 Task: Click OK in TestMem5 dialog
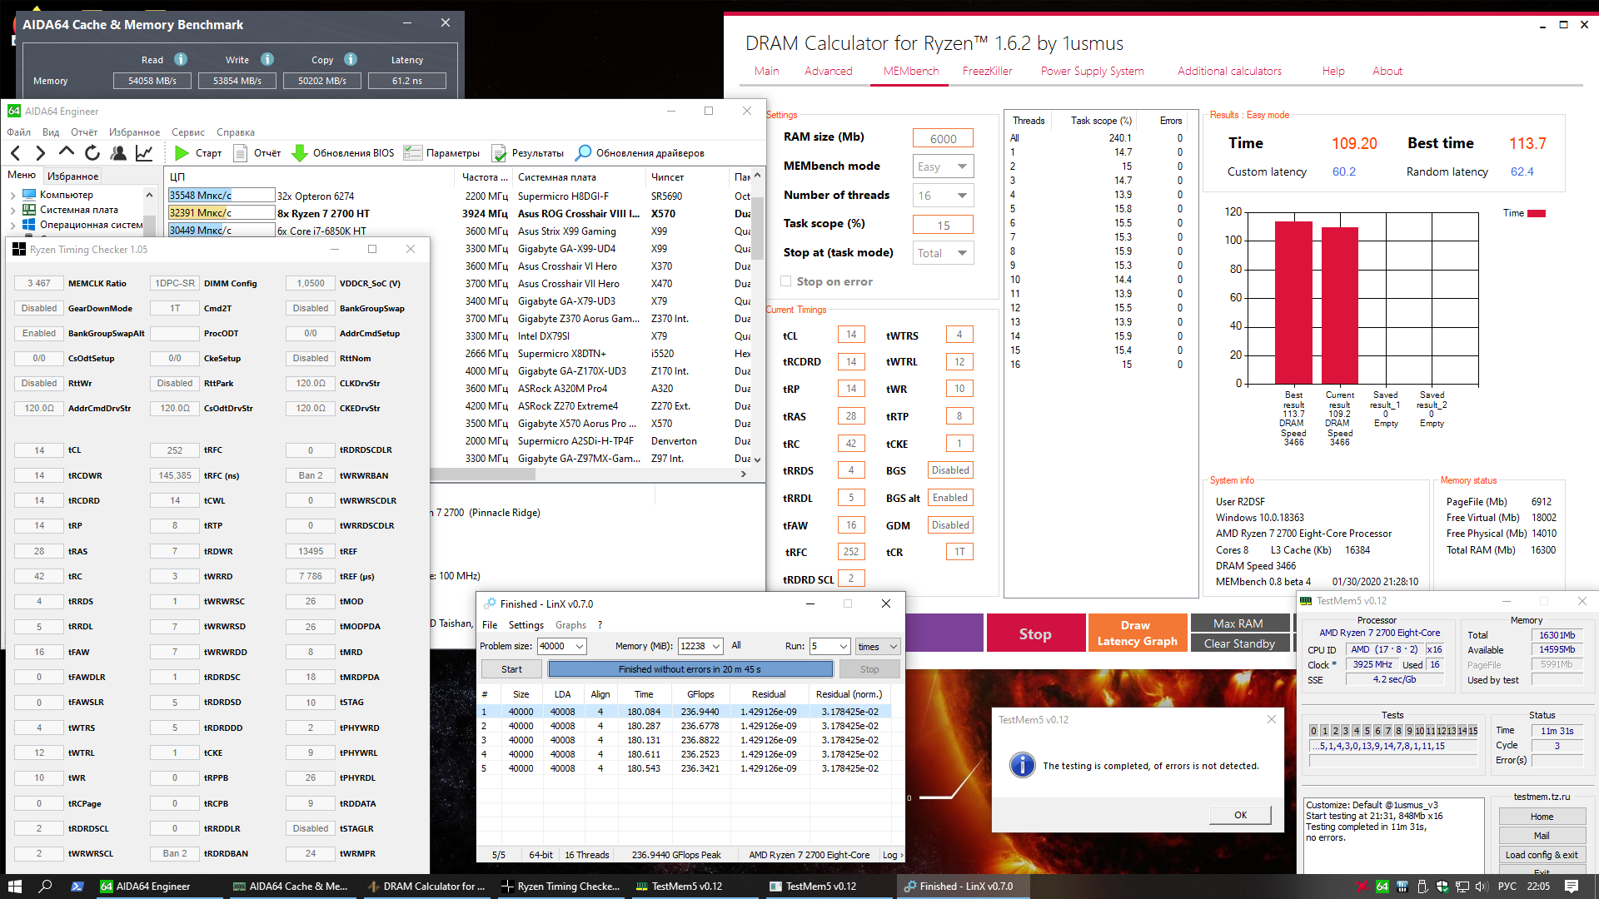click(x=1240, y=815)
